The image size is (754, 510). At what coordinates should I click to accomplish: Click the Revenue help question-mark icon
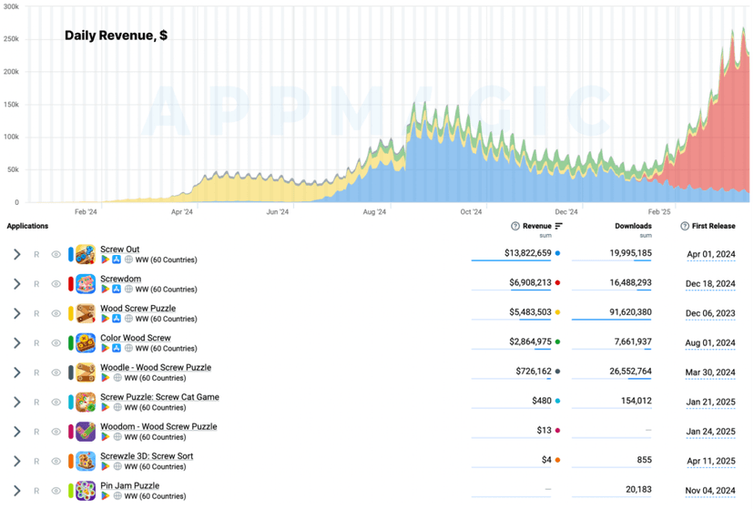pyautogui.click(x=515, y=226)
